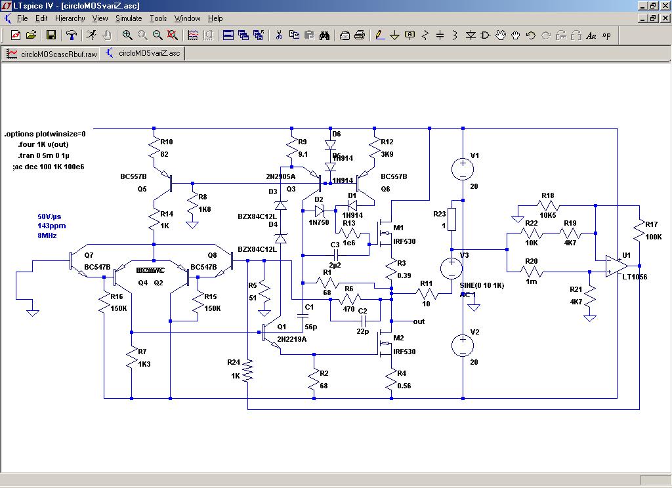Select the Move open-hand tool
The image size is (672, 488).
pyautogui.click(x=501, y=35)
